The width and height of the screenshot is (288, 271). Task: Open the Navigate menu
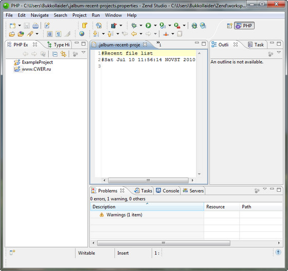click(x=40, y=15)
